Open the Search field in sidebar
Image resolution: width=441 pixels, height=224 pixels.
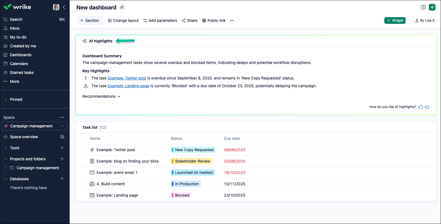click(16, 19)
